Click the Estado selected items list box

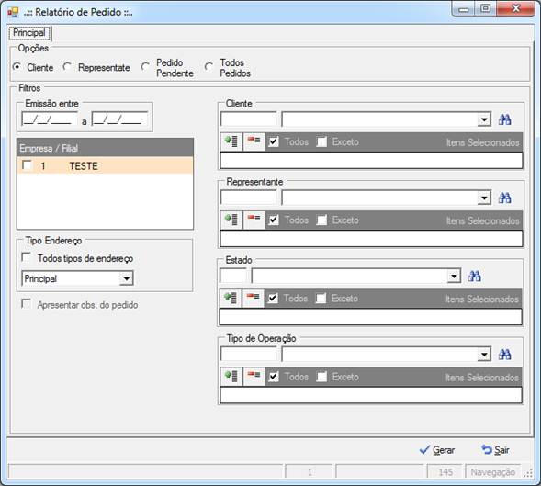(370, 317)
